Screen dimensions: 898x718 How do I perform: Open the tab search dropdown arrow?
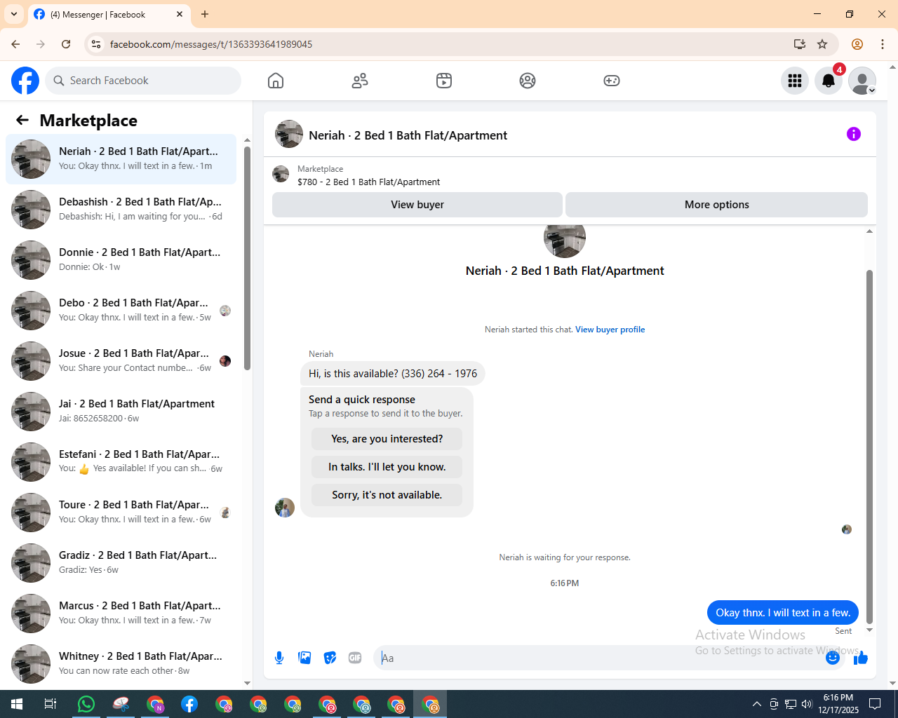14,14
